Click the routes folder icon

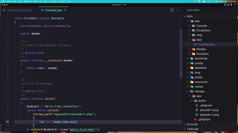tap(192, 87)
